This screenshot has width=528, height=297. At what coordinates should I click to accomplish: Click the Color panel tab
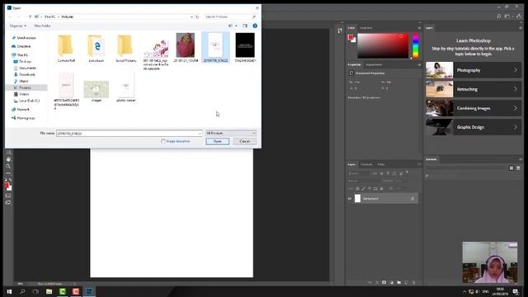pyautogui.click(x=351, y=28)
